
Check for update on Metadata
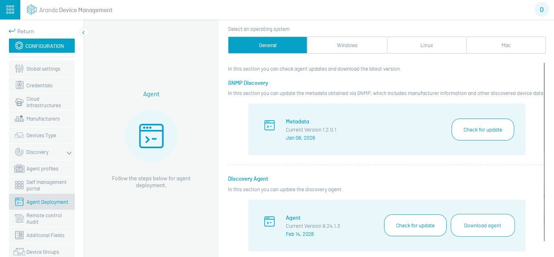coord(482,130)
